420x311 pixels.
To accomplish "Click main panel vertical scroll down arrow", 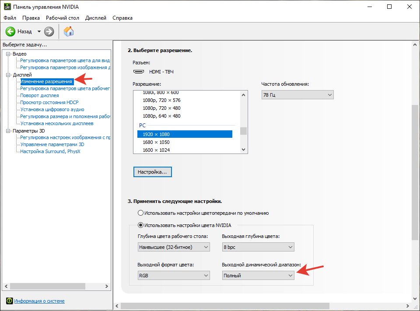I will pyautogui.click(x=415, y=298).
